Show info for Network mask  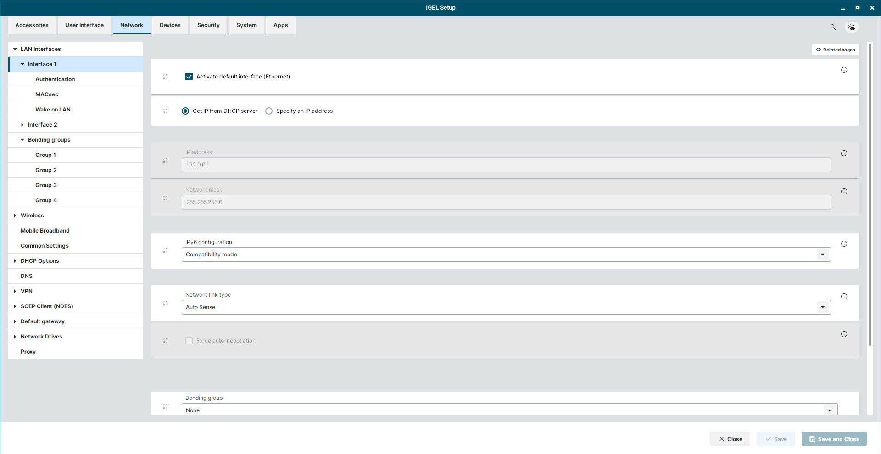[x=844, y=192]
